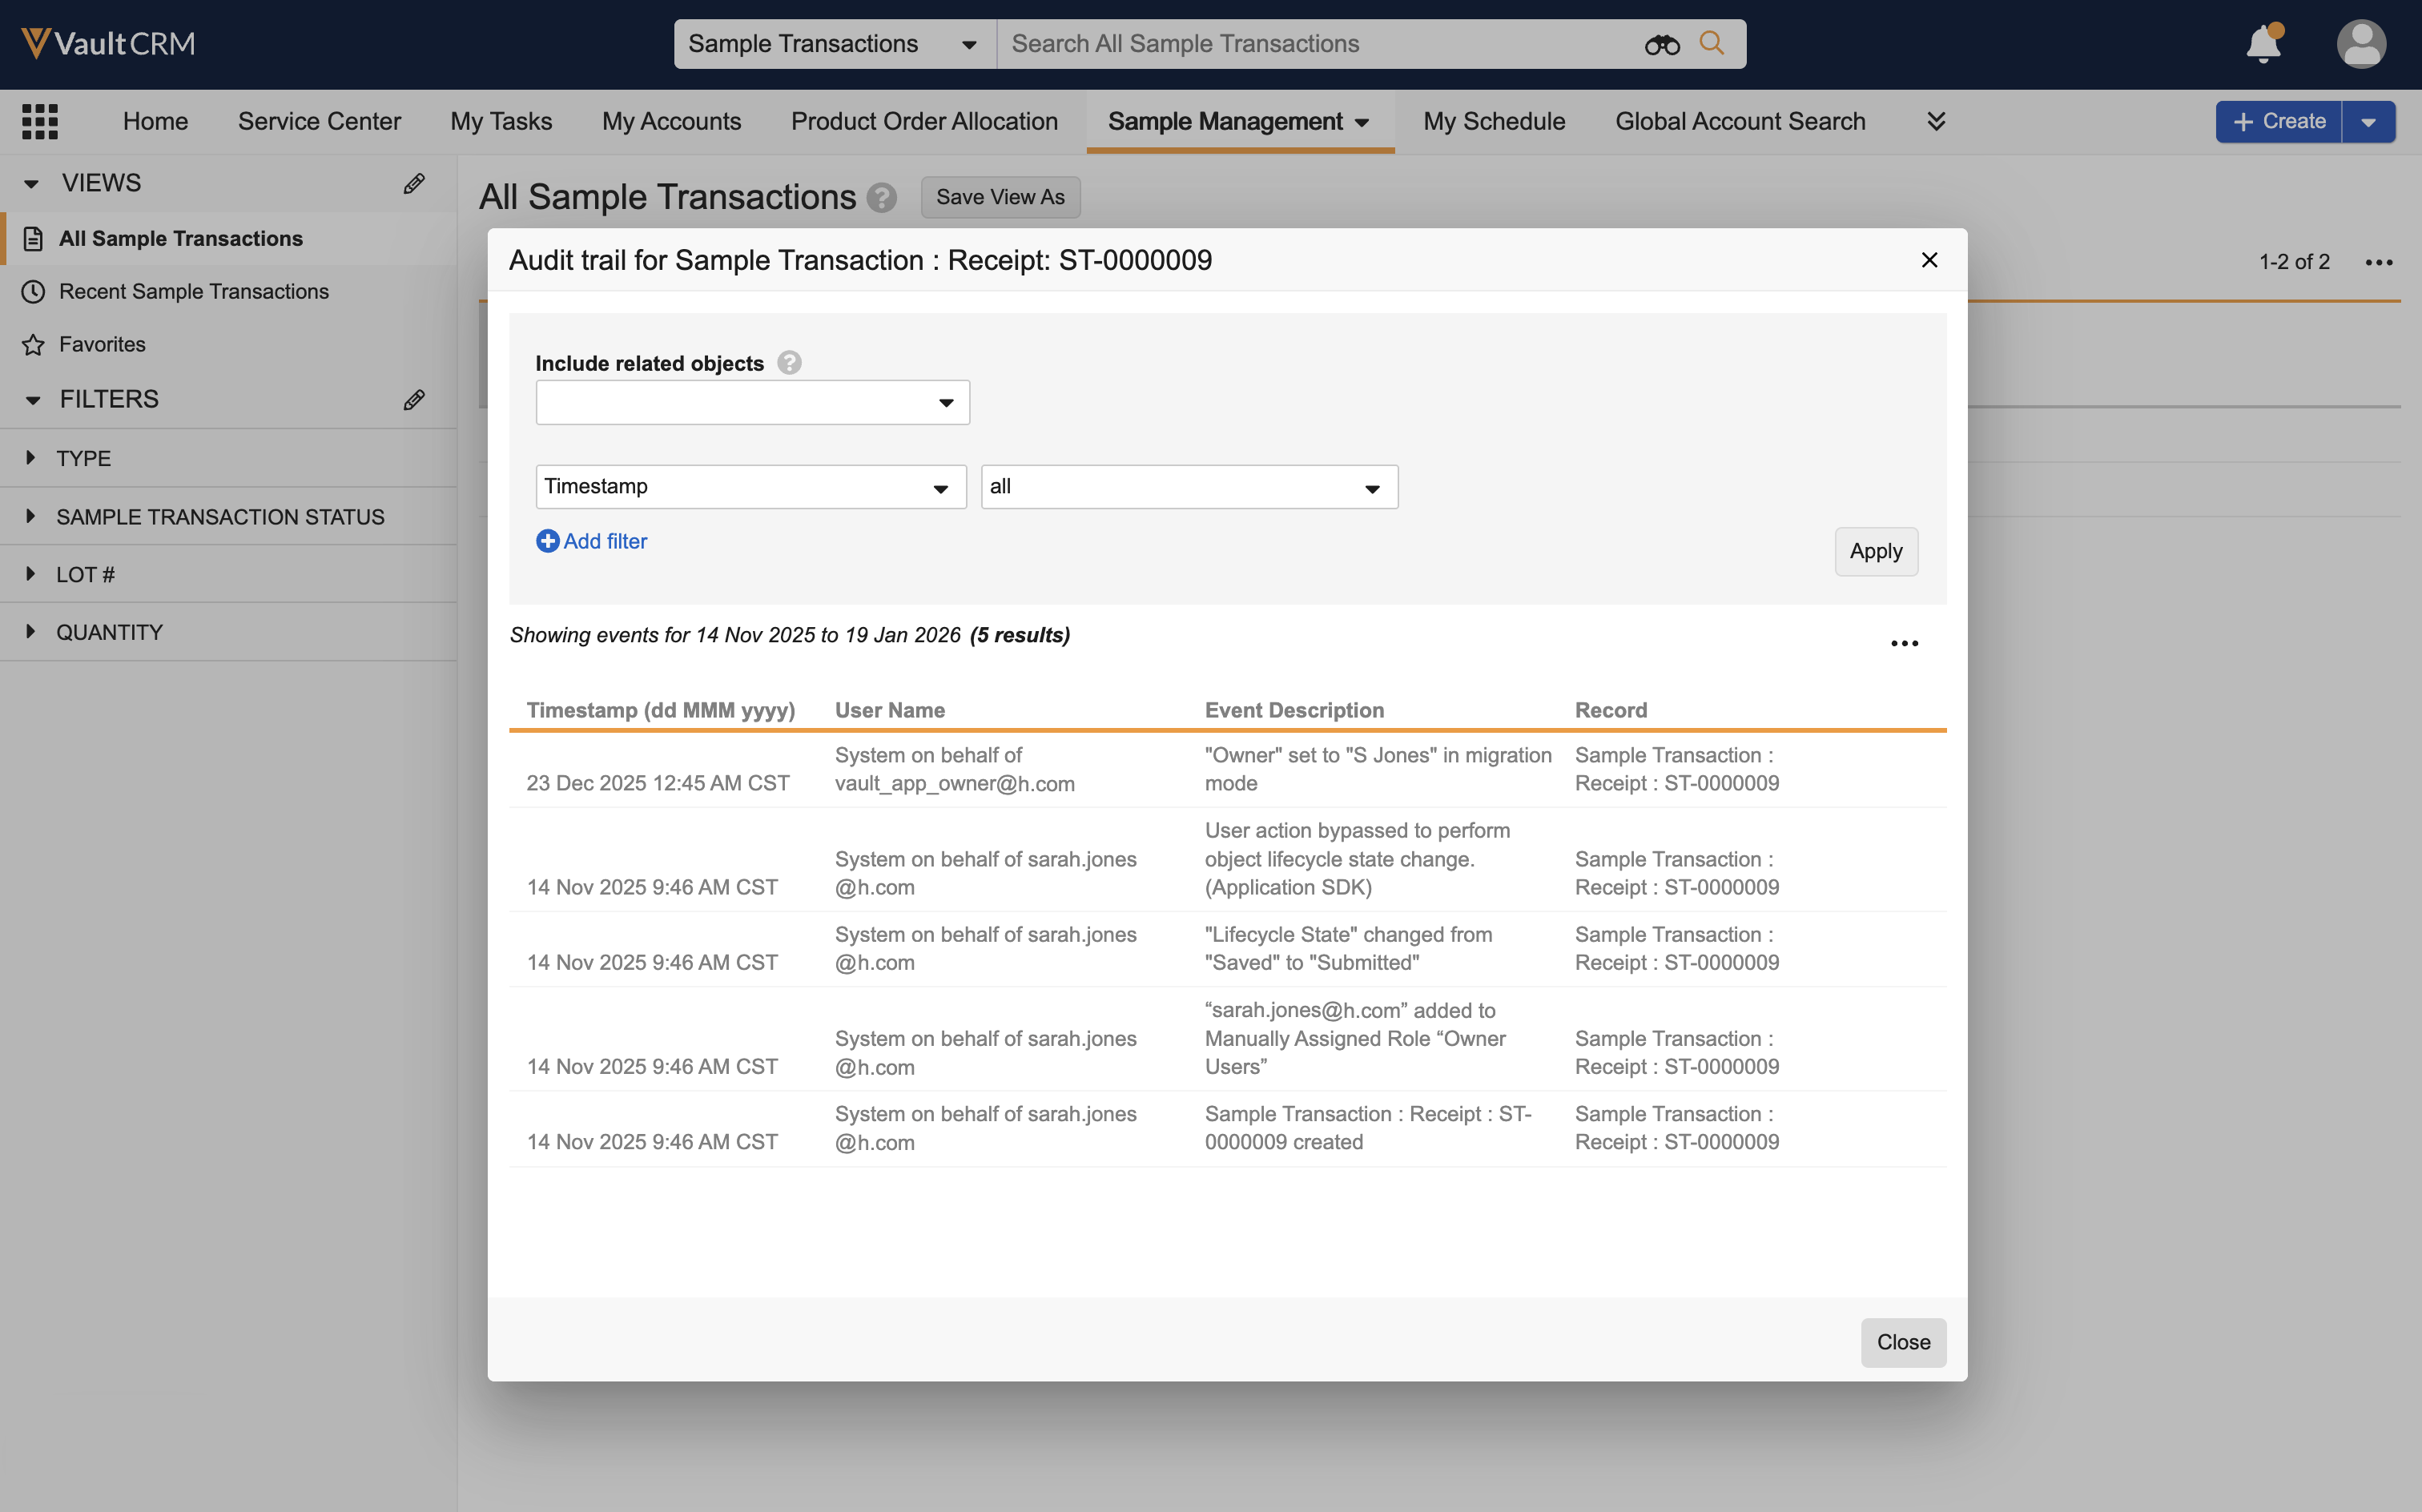
Task: Open the notifications bell
Action: [x=2262, y=45]
